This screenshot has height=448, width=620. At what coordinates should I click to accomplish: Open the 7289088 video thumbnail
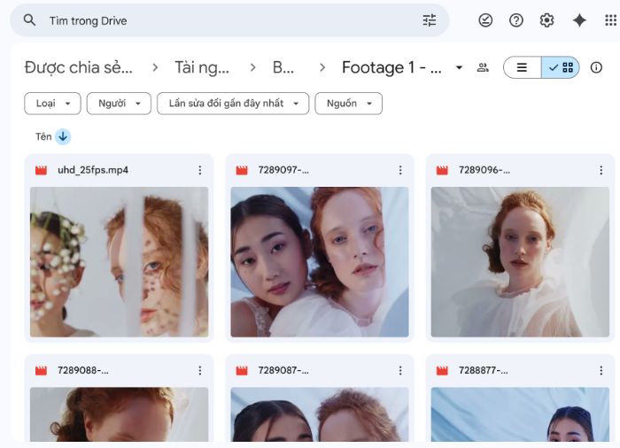pyautogui.click(x=119, y=414)
